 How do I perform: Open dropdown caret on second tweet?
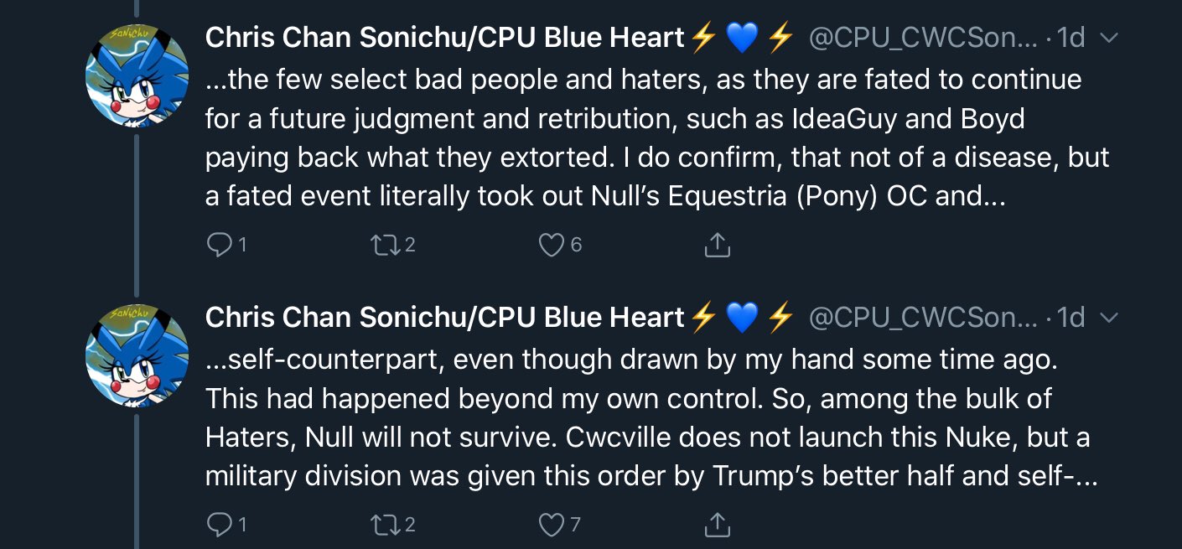click(x=1108, y=319)
